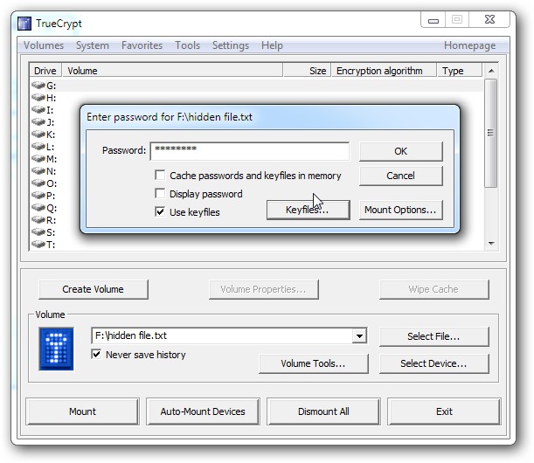The height and width of the screenshot is (463, 534).
Task: Click the blue TrueCrypt volume logo
Action: tap(56, 349)
